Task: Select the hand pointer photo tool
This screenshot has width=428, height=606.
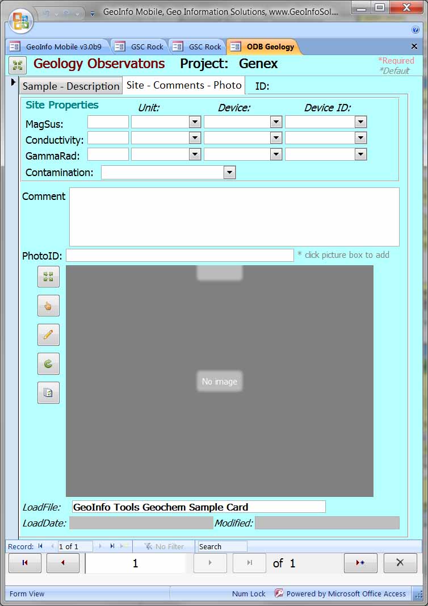Action: tap(48, 306)
